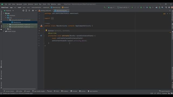Hide Project panel with minus icon
The height and width of the screenshot is (97, 173).
36,11
